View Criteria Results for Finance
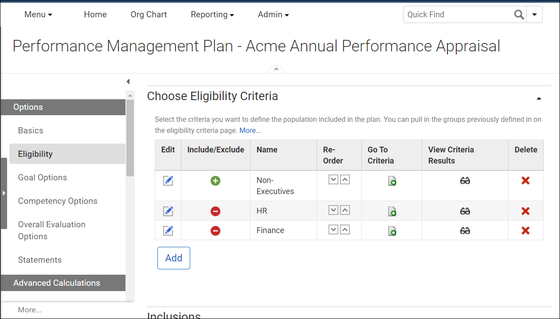Viewport: 560px width, 319px height. click(x=465, y=230)
